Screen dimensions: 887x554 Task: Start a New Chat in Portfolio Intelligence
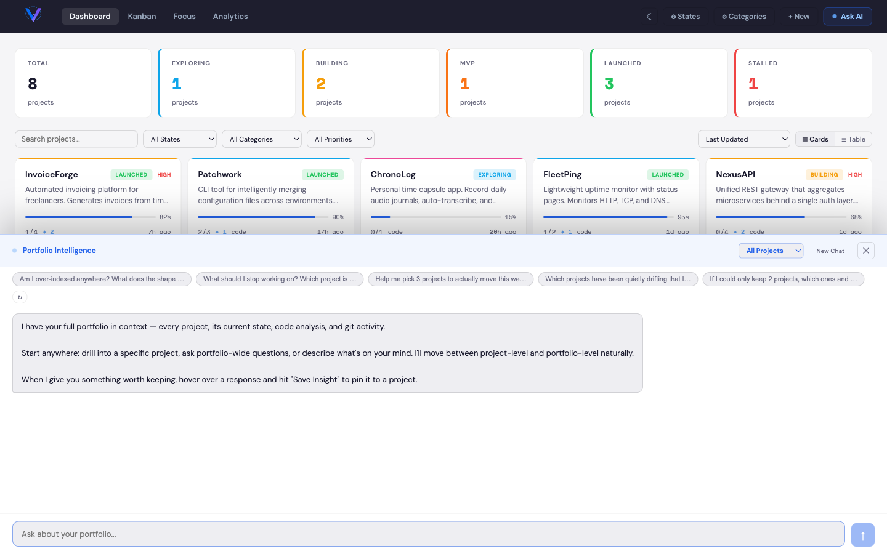click(830, 251)
